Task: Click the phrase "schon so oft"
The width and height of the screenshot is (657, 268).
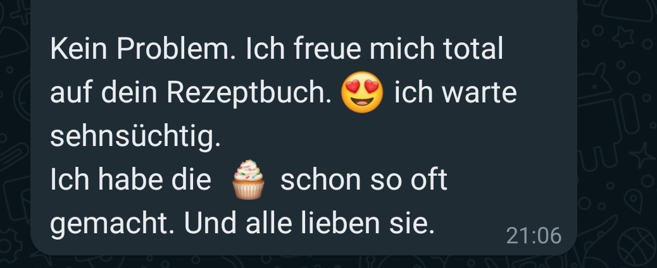Action: tap(364, 180)
